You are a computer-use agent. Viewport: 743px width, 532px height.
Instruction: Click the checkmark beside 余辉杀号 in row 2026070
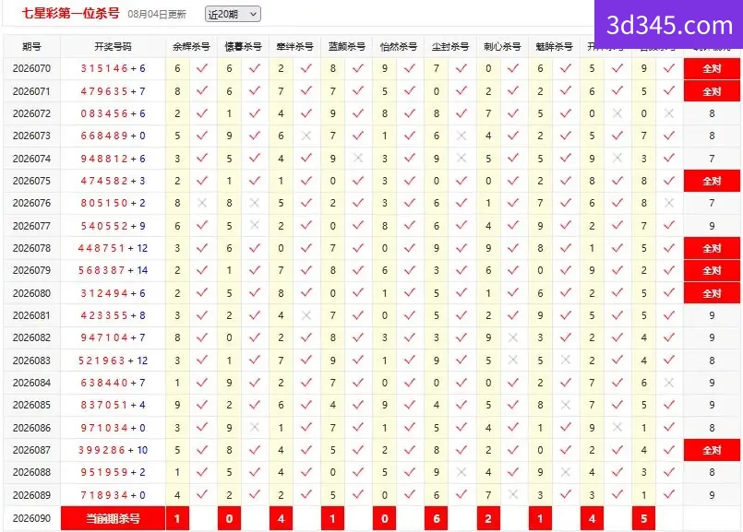(x=202, y=68)
